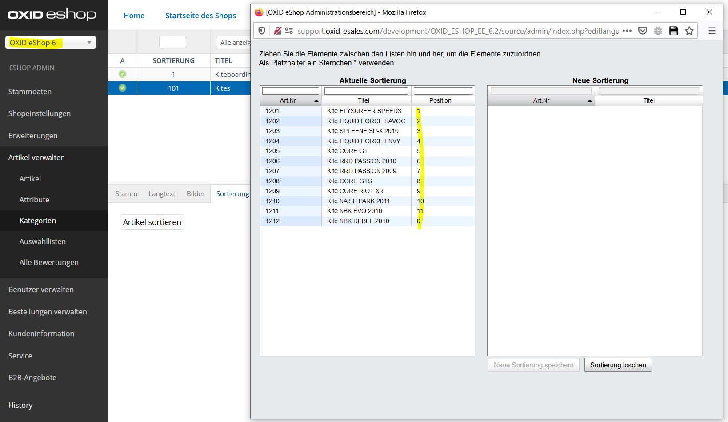
Task: Select Kategorien submenu item
Action: point(38,221)
